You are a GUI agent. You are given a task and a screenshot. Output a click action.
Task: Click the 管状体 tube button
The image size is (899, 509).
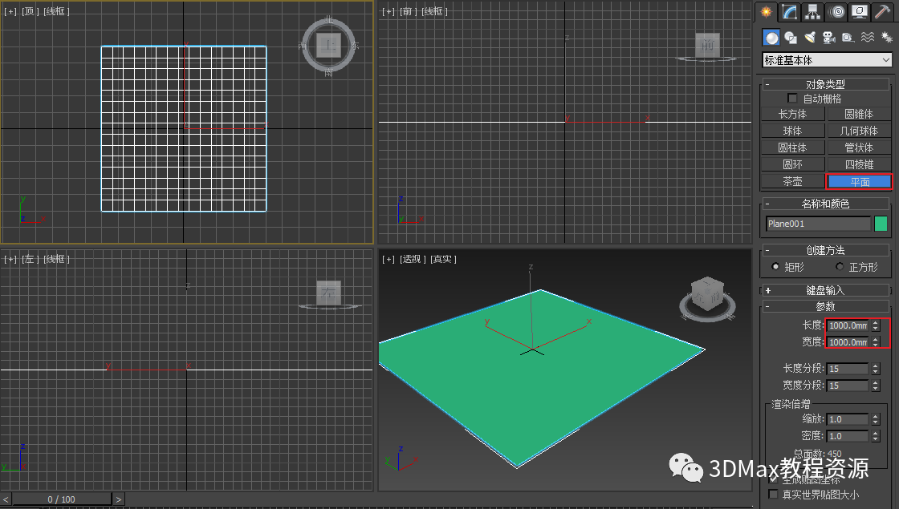[x=859, y=147]
